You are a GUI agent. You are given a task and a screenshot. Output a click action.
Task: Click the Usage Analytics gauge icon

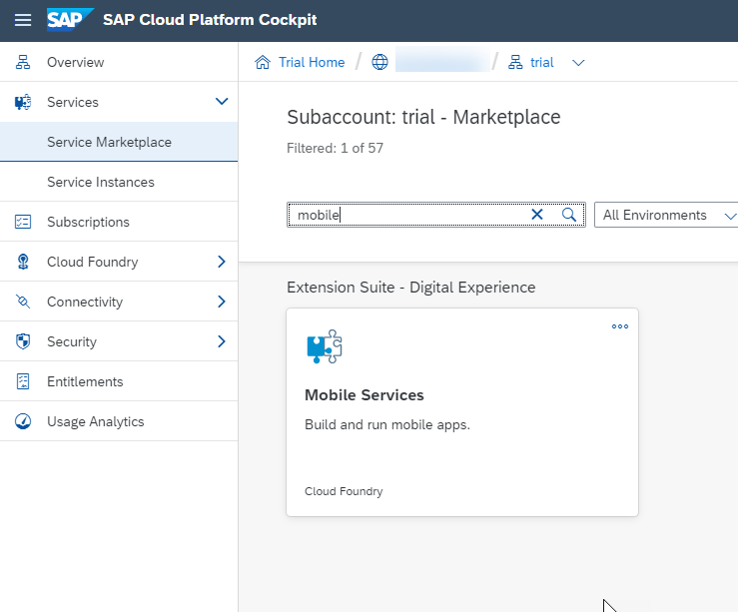[23, 421]
